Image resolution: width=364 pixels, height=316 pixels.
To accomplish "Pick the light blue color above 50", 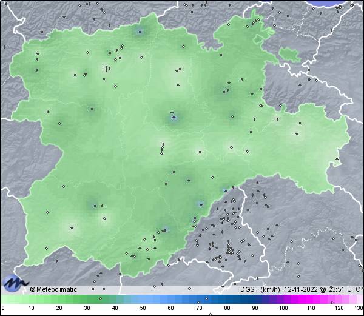I will coord(143,299).
